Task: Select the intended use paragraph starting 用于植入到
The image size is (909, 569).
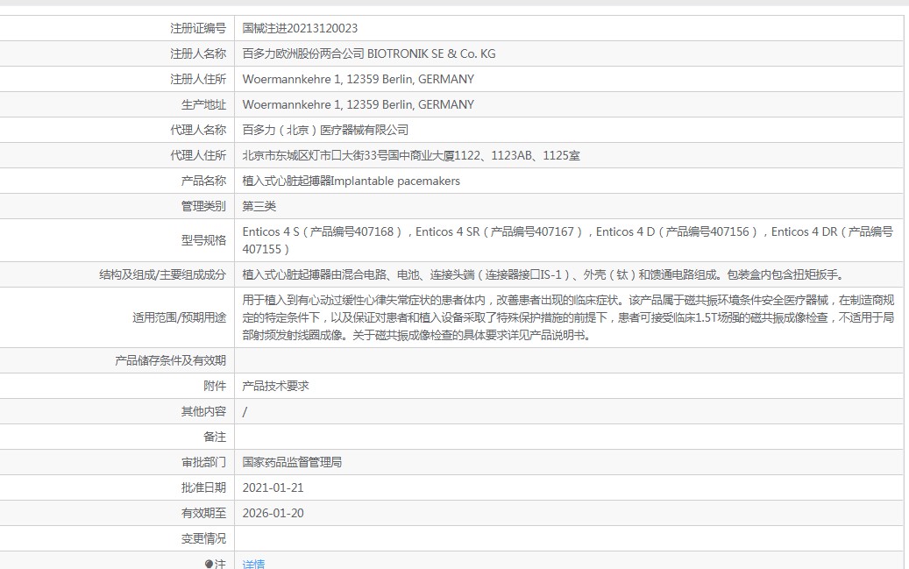Action: tap(568, 318)
